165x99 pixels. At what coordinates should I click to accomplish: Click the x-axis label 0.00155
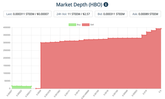[96, 93]
